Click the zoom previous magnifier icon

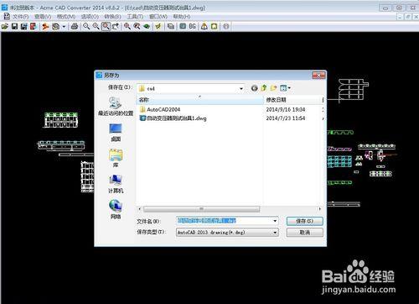(x=137, y=27)
